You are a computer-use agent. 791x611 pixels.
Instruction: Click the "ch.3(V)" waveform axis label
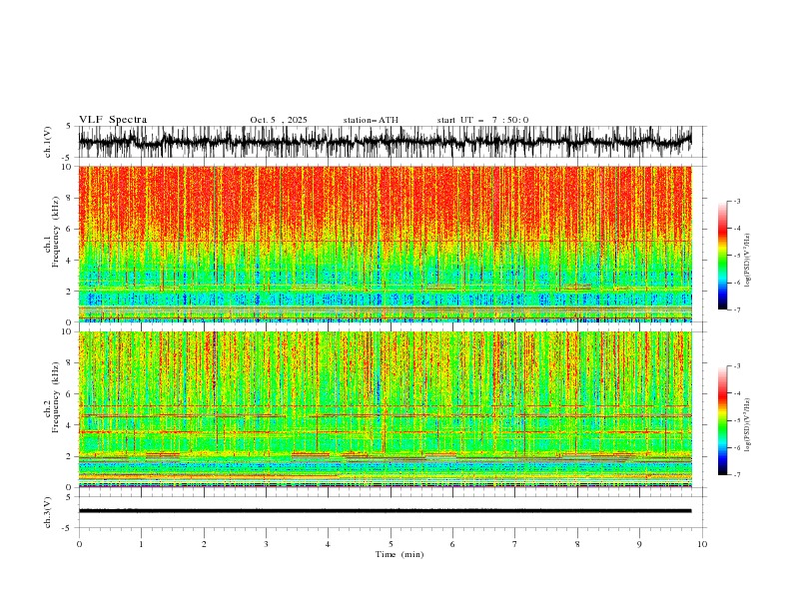pyautogui.click(x=48, y=512)
